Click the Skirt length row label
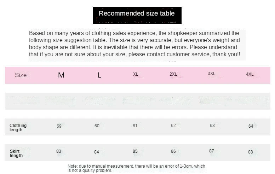The image size is (275, 174). [x=16, y=153]
